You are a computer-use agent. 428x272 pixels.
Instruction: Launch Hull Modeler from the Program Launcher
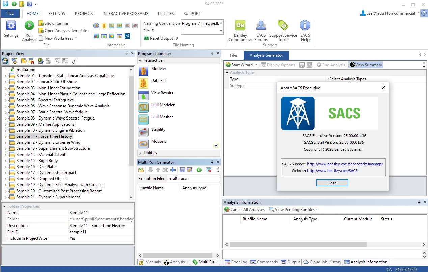point(163,105)
